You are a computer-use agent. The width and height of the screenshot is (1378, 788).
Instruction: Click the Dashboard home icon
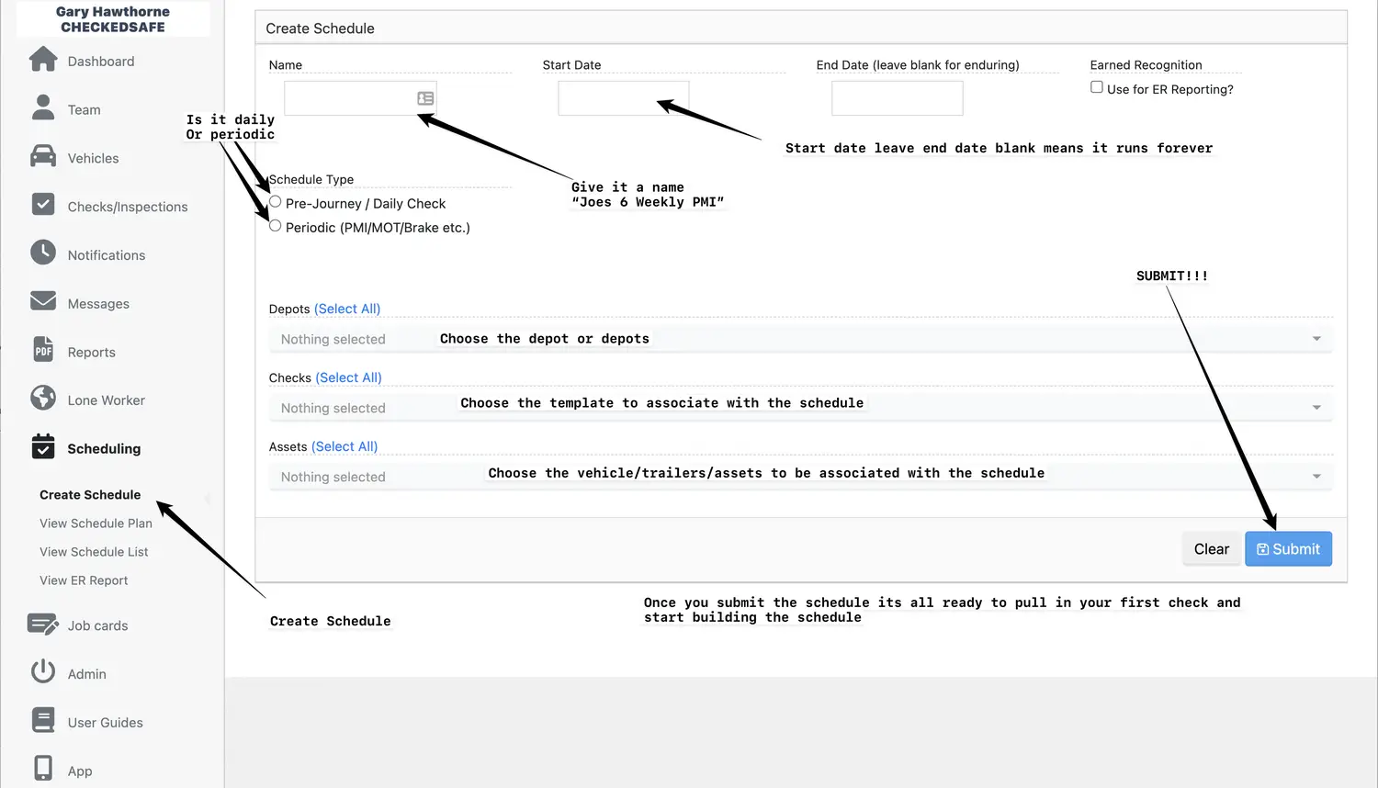(43, 60)
